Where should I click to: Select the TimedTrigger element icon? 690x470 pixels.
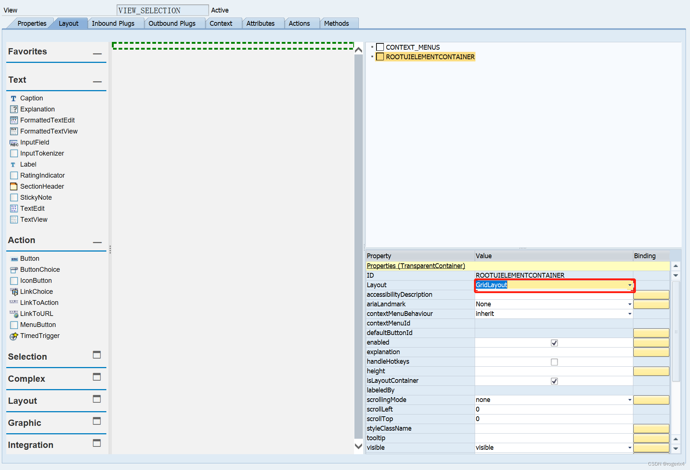[14, 336]
